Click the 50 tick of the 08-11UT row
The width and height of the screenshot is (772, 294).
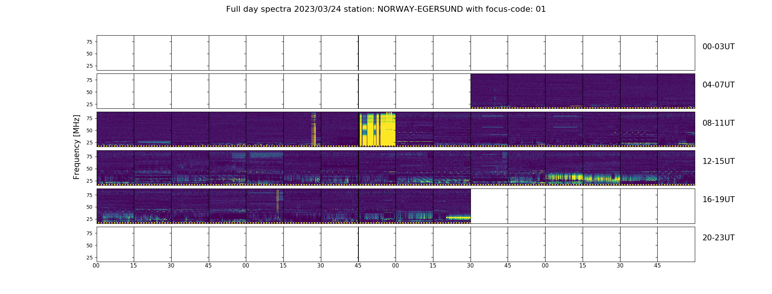point(89,130)
